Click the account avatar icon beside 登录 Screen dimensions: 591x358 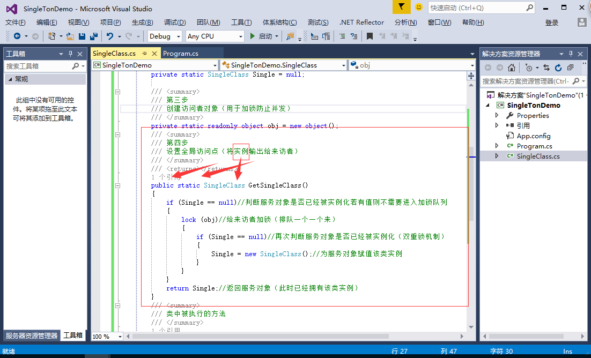coord(582,22)
